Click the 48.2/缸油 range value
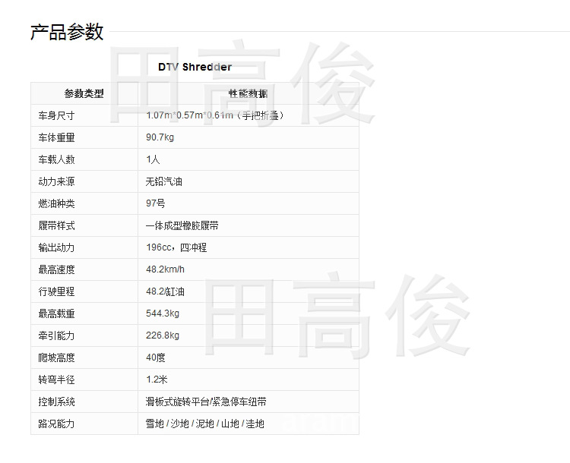Viewport: 570px width, 463px height. (x=165, y=291)
